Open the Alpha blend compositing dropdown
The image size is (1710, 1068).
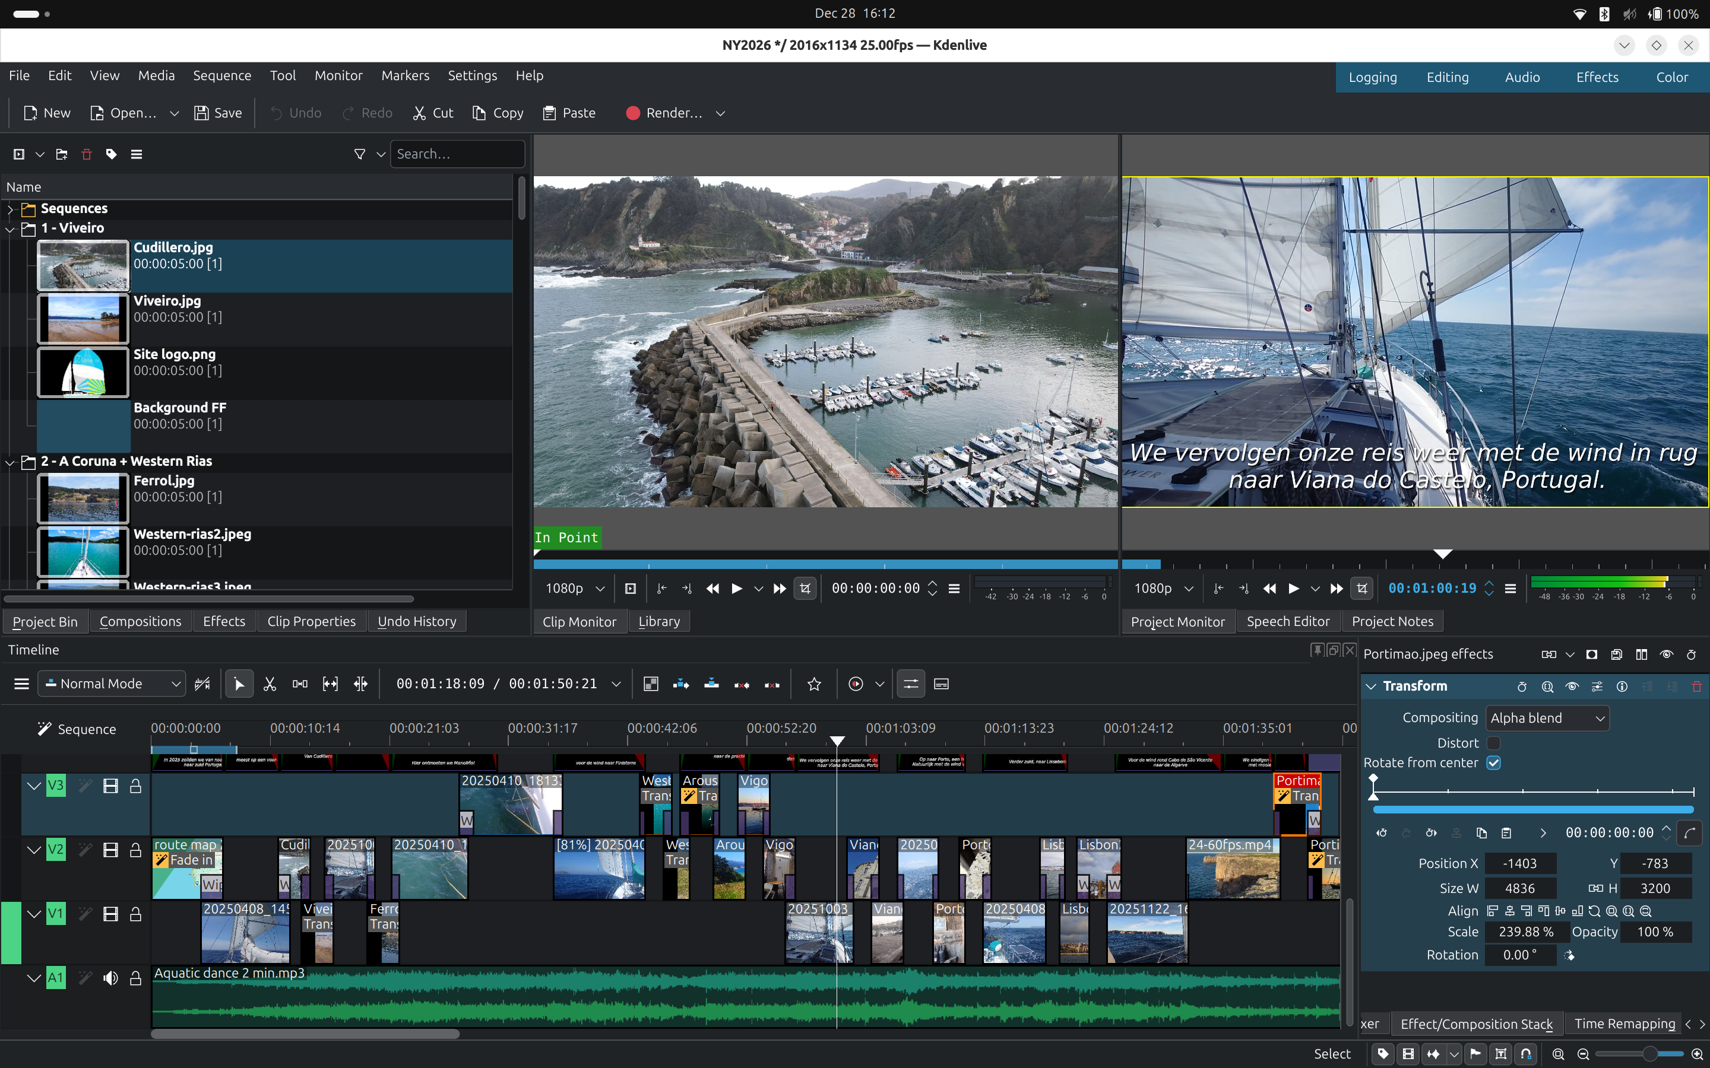[x=1546, y=718]
